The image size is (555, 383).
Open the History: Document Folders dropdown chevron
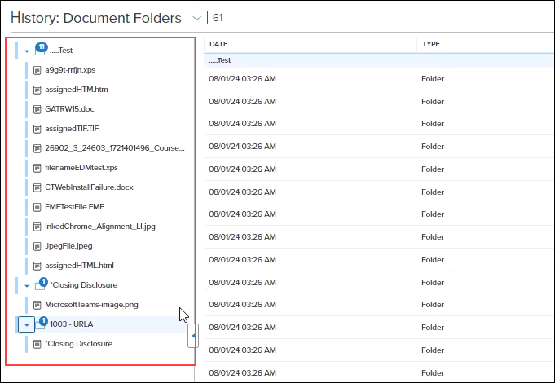pos(196,18)
